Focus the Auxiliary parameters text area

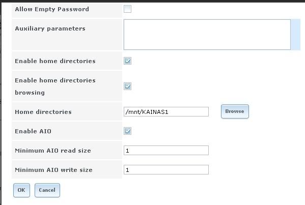pyautogui.click(x=207, y=35)
